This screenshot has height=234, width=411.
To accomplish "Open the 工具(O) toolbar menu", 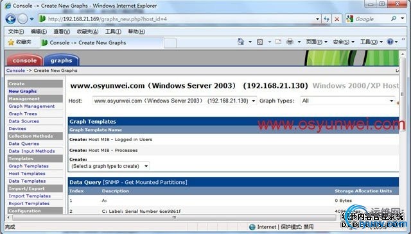I will tap(371, 42).
